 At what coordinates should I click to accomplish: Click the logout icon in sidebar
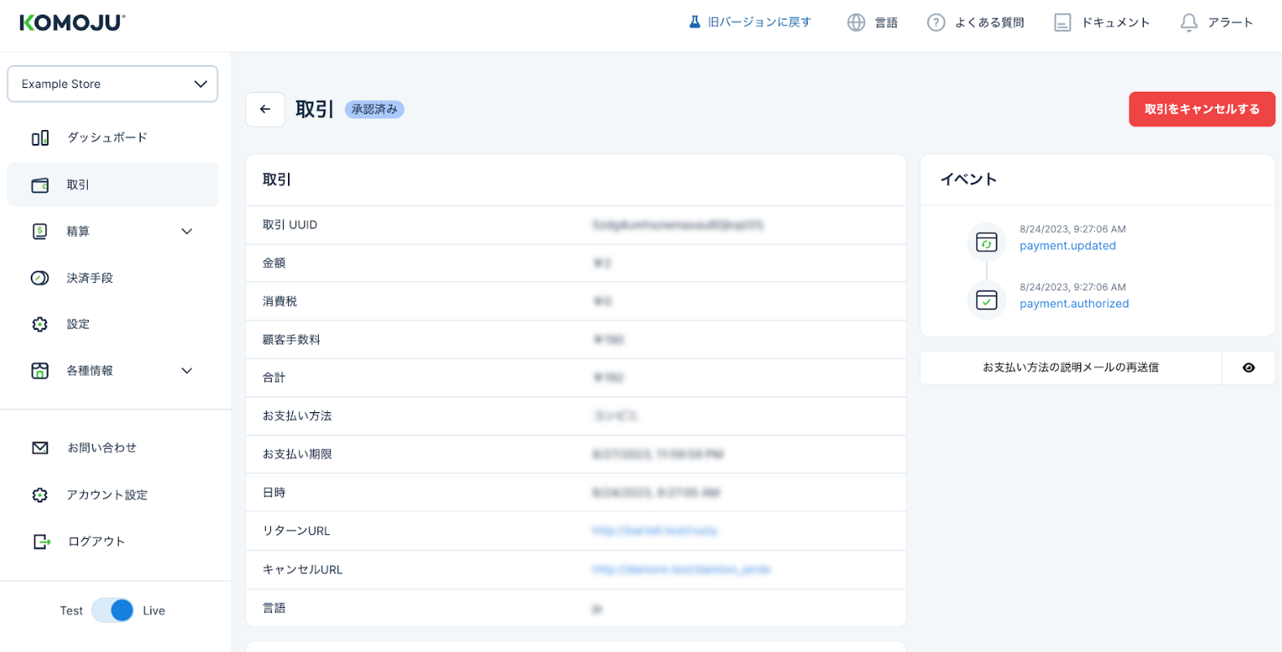(41, 541)
